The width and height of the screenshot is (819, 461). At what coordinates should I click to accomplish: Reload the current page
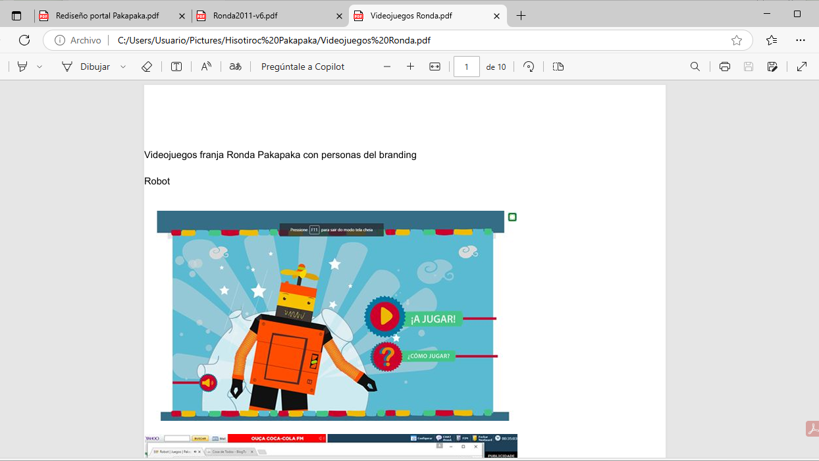click(24, 40)
